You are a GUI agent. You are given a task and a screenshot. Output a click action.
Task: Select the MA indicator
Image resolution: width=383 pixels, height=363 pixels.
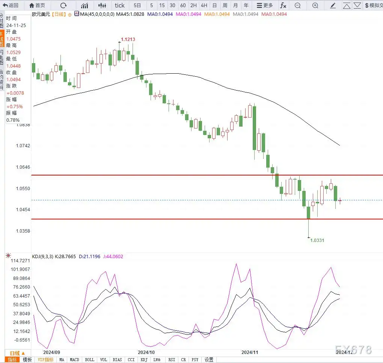(x=62, y=360)
